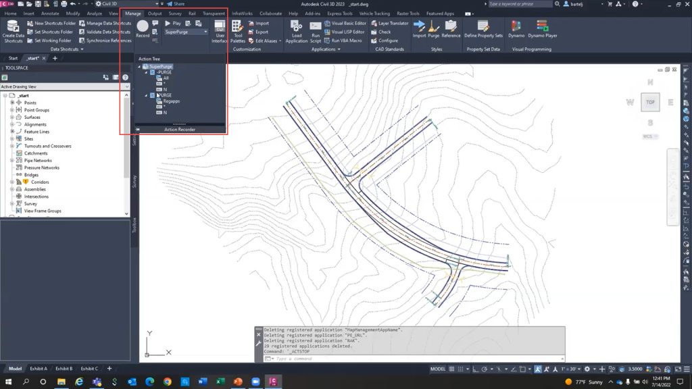Click Create Data Shortcuts icon
The image size is (692, 389).
tap(13, 31)
